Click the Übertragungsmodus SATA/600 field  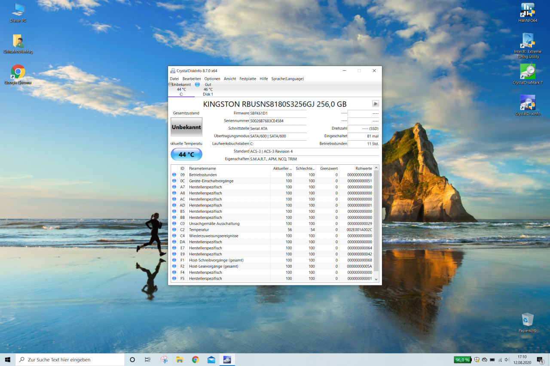tap(278, 136)
